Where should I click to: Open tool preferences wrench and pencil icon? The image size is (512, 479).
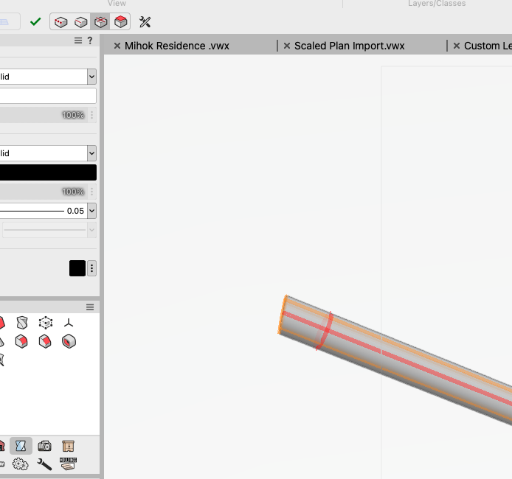coord(145,22)
